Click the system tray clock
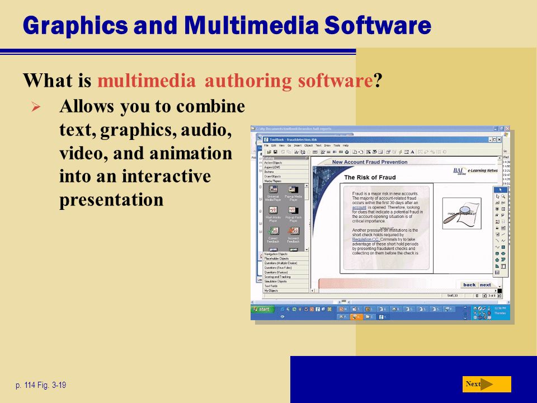537x403 pixels. 500,311
